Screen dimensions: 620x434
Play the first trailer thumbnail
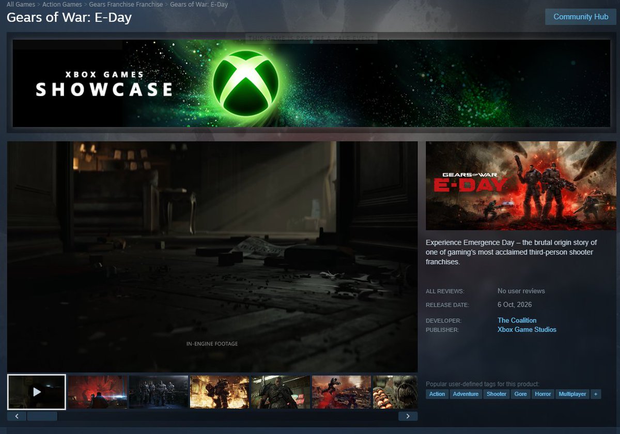37,392
